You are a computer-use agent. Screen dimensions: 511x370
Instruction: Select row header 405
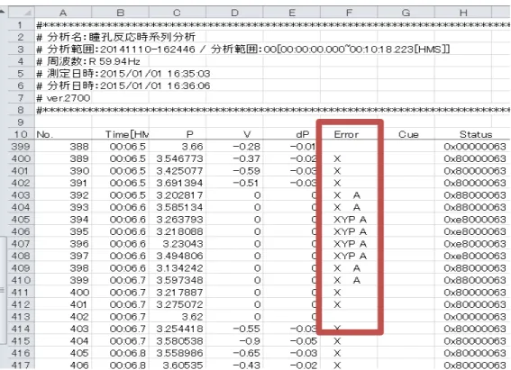22,220
